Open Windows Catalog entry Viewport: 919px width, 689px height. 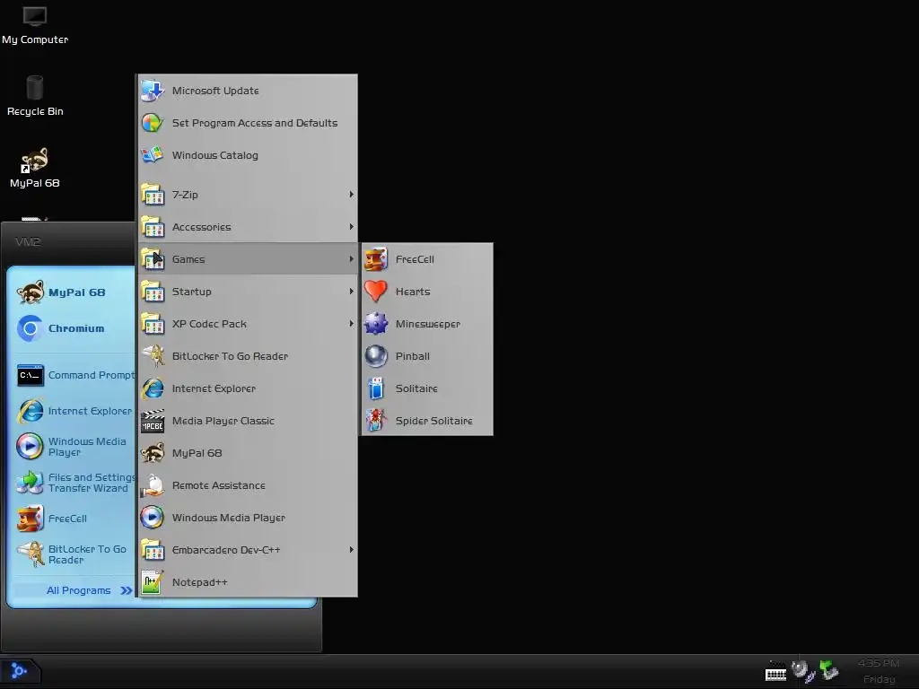[248, 155]
